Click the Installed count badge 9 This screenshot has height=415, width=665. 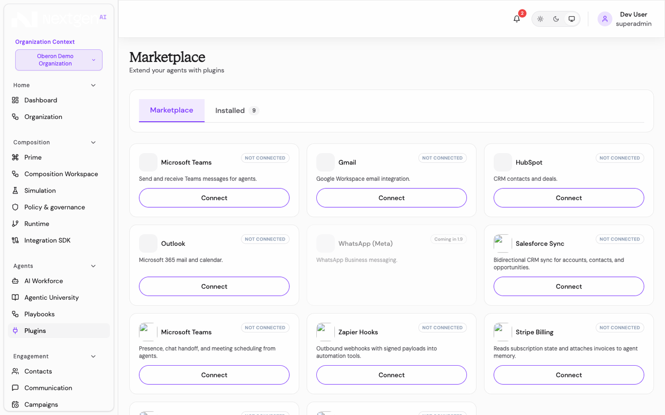[254, 111]
